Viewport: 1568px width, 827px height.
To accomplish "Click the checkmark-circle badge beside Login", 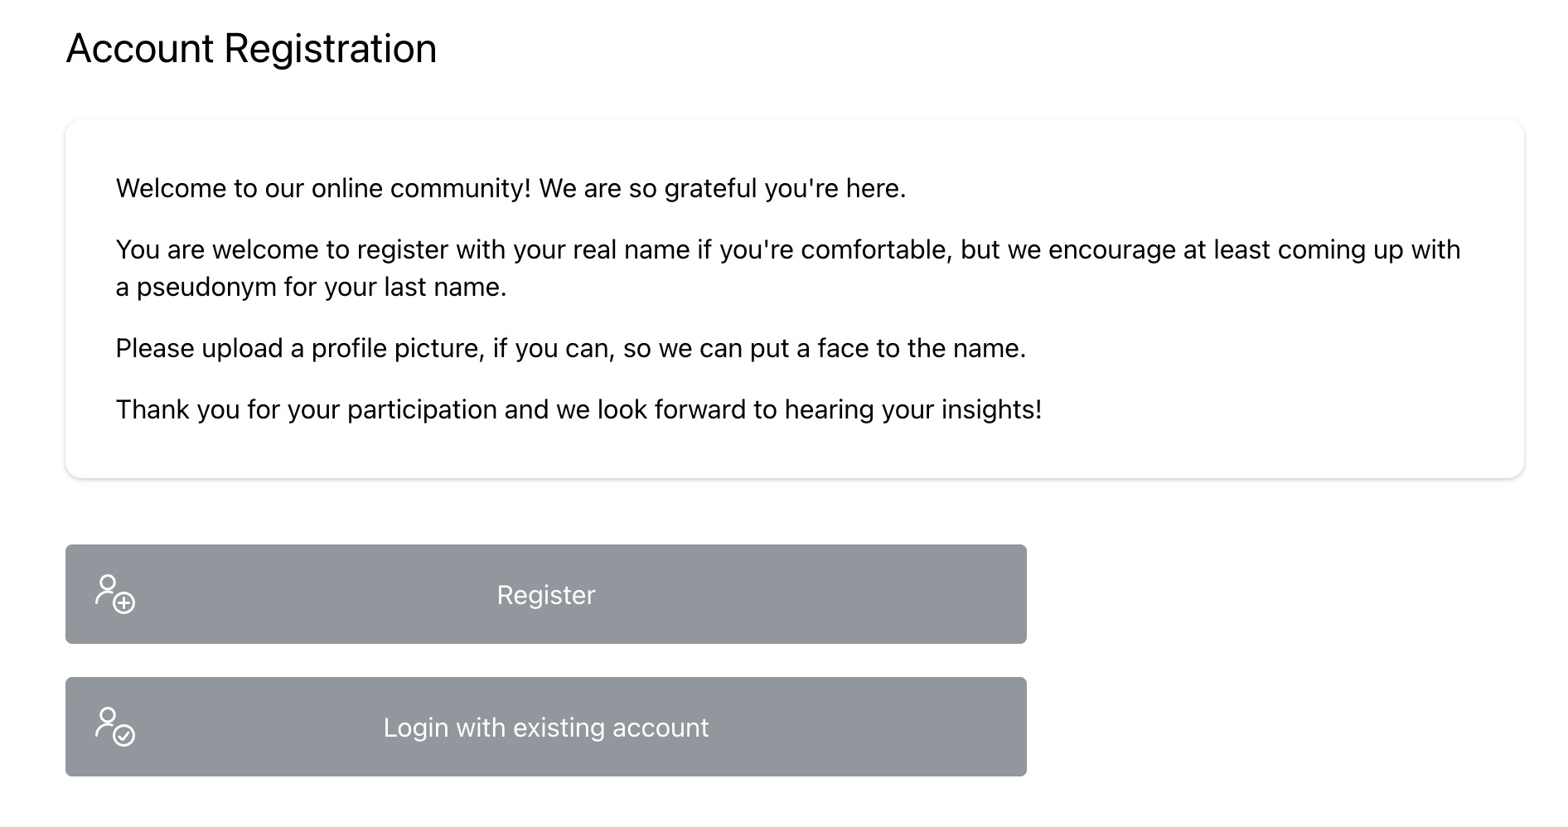I will pyautogui.click(x=124, y=736).
